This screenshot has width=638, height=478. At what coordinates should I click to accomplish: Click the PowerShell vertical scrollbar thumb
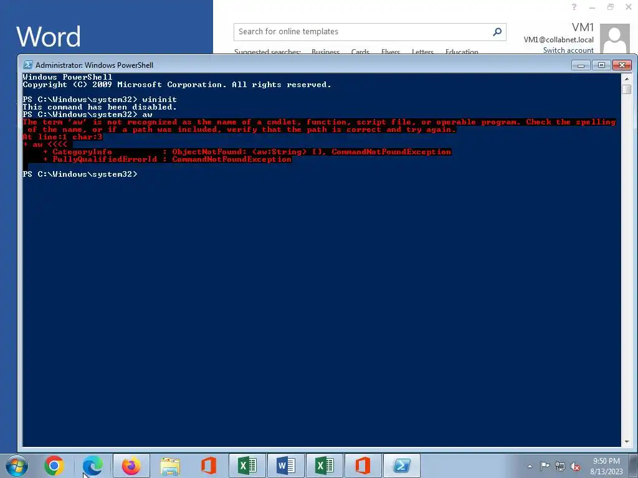click(627, 89)
